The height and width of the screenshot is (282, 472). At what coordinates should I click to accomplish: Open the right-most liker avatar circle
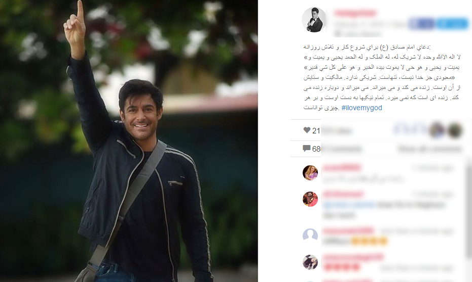tap(455, 130)
